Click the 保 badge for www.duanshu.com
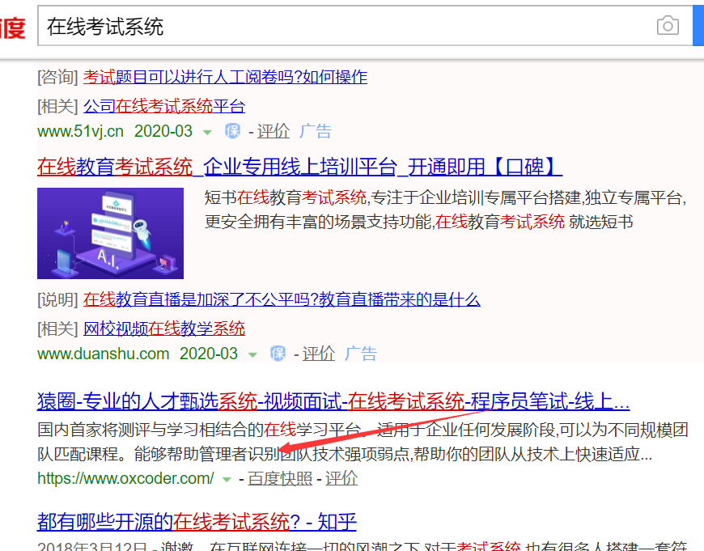The width and height of the screenshot is (704, 551). 278,354
